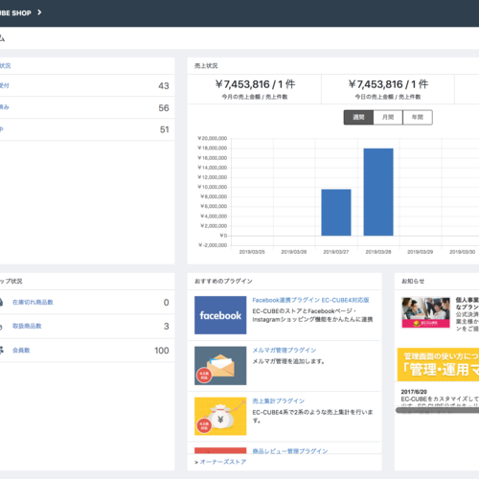Click the news date 2017/6/20
The image size is (479, 479).
(414, 392)
